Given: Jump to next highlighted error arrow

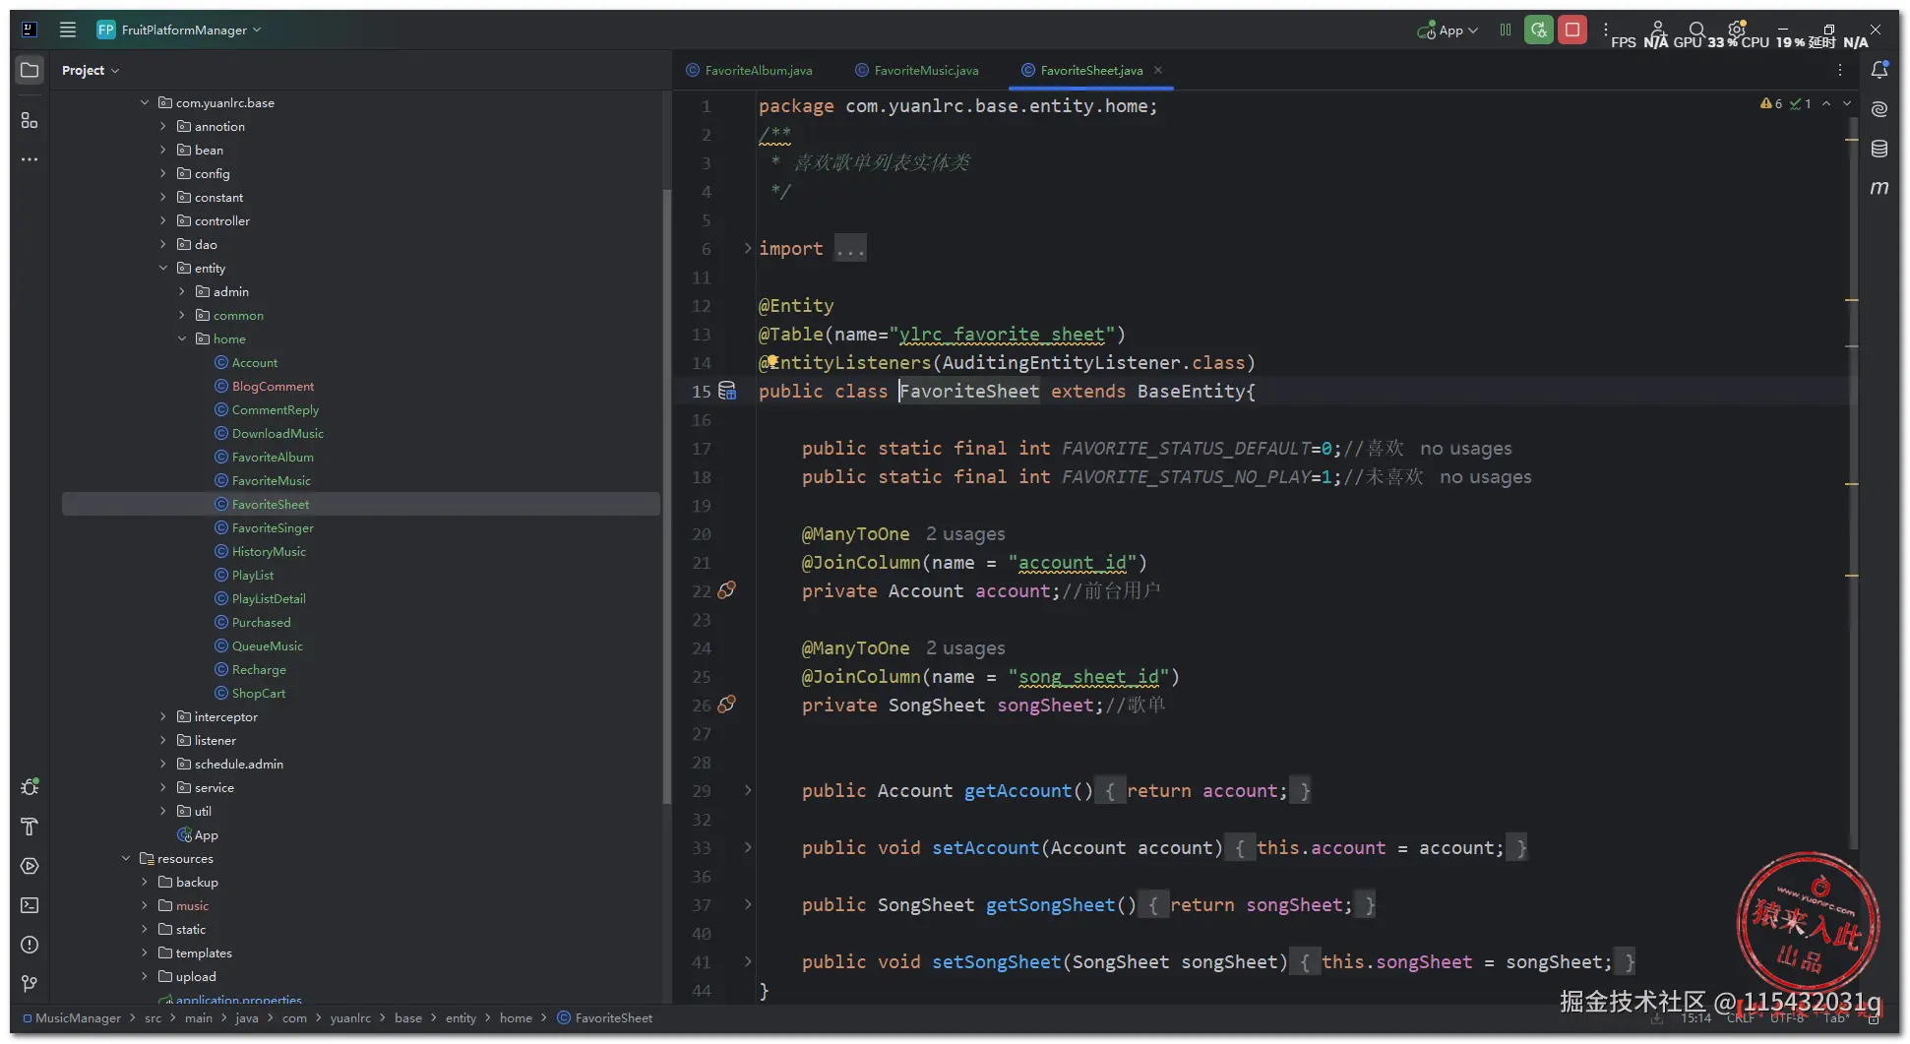Looking at the screenshot, I should pyautogui.click(x=1847, y=103).
